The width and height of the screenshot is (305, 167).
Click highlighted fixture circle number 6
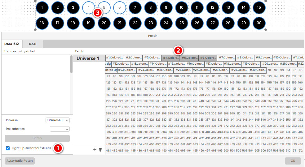[119, 7]
